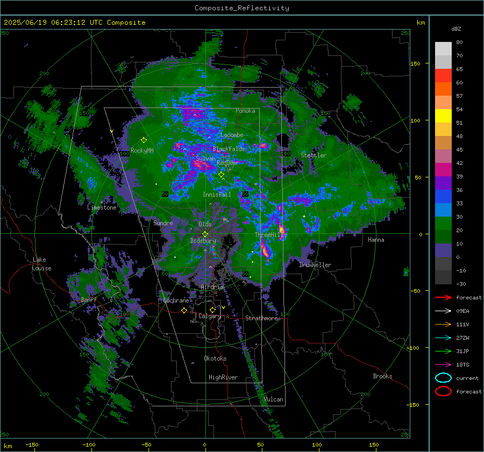Image resolution: width=484 pixels, height=452 pixels.
Task: Click the Composite_Reflectivity title text
Action: click(241, 8)
